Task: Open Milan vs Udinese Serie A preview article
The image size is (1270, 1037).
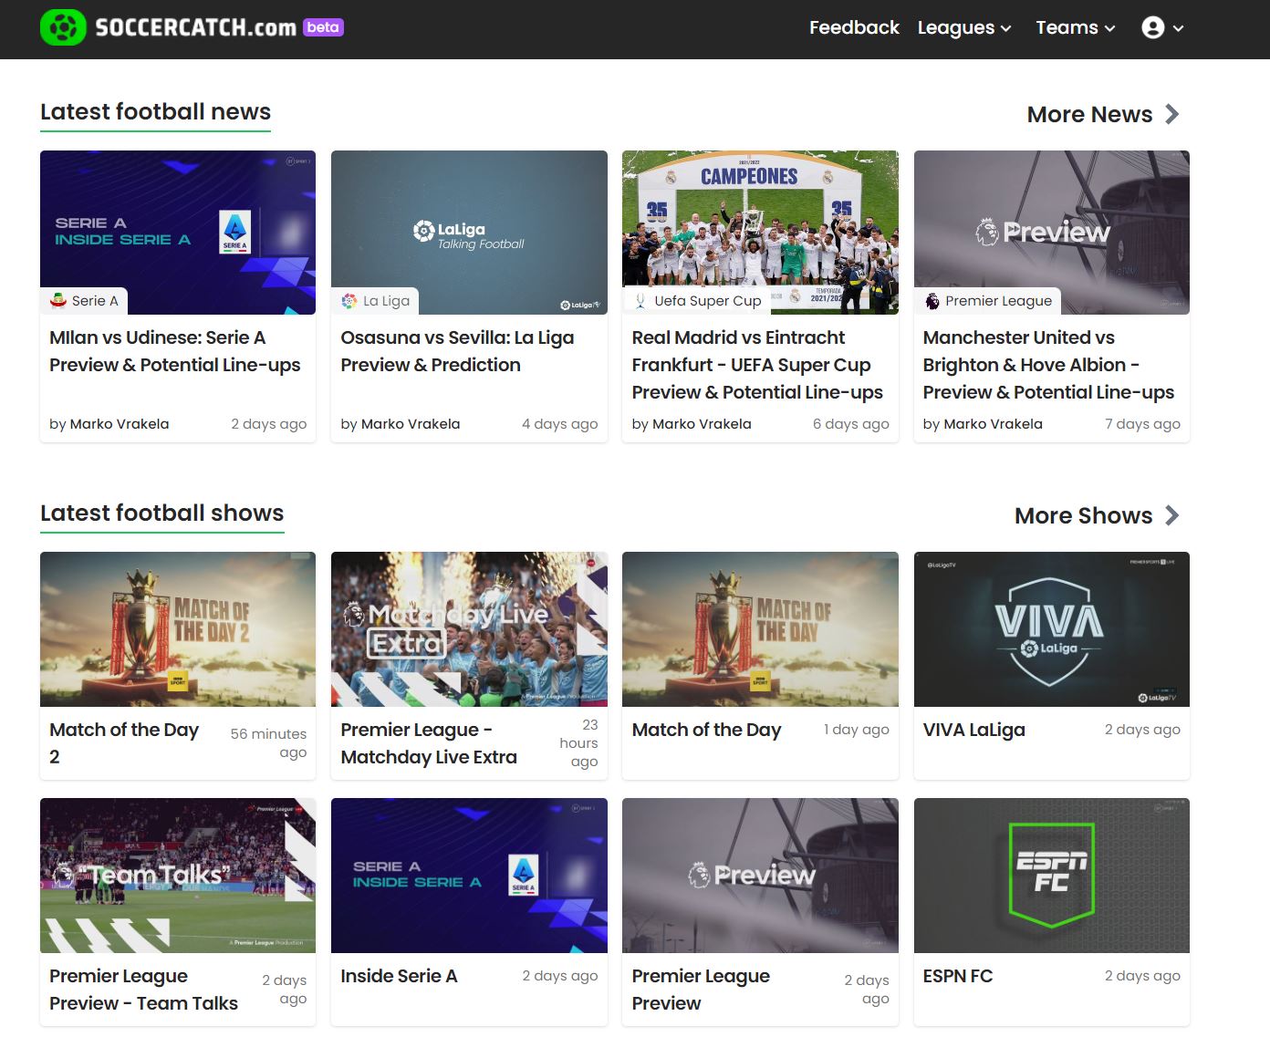Action: tap(175, 351)
